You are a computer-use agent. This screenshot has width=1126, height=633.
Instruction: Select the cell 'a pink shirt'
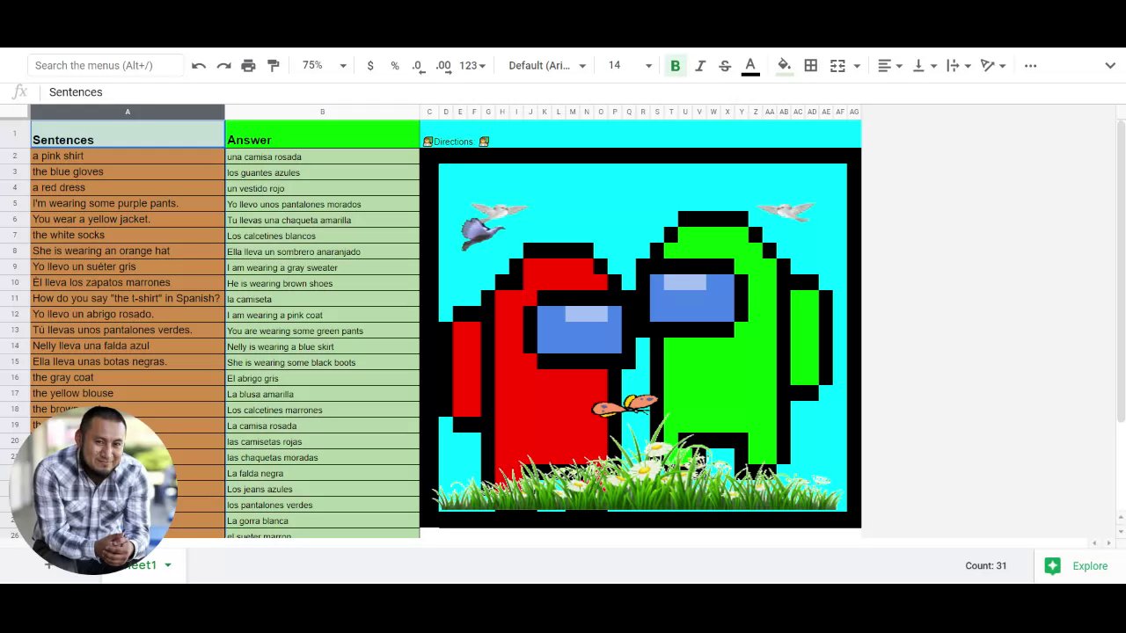(x=128, y=156)
